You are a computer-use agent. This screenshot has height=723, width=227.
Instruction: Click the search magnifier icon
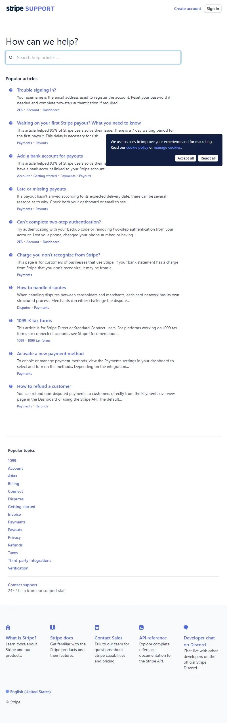(x=11, y=57)
